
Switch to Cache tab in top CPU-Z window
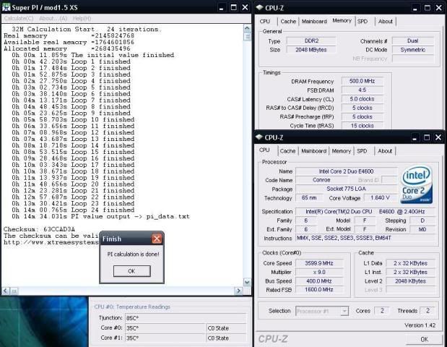point(288,22)
